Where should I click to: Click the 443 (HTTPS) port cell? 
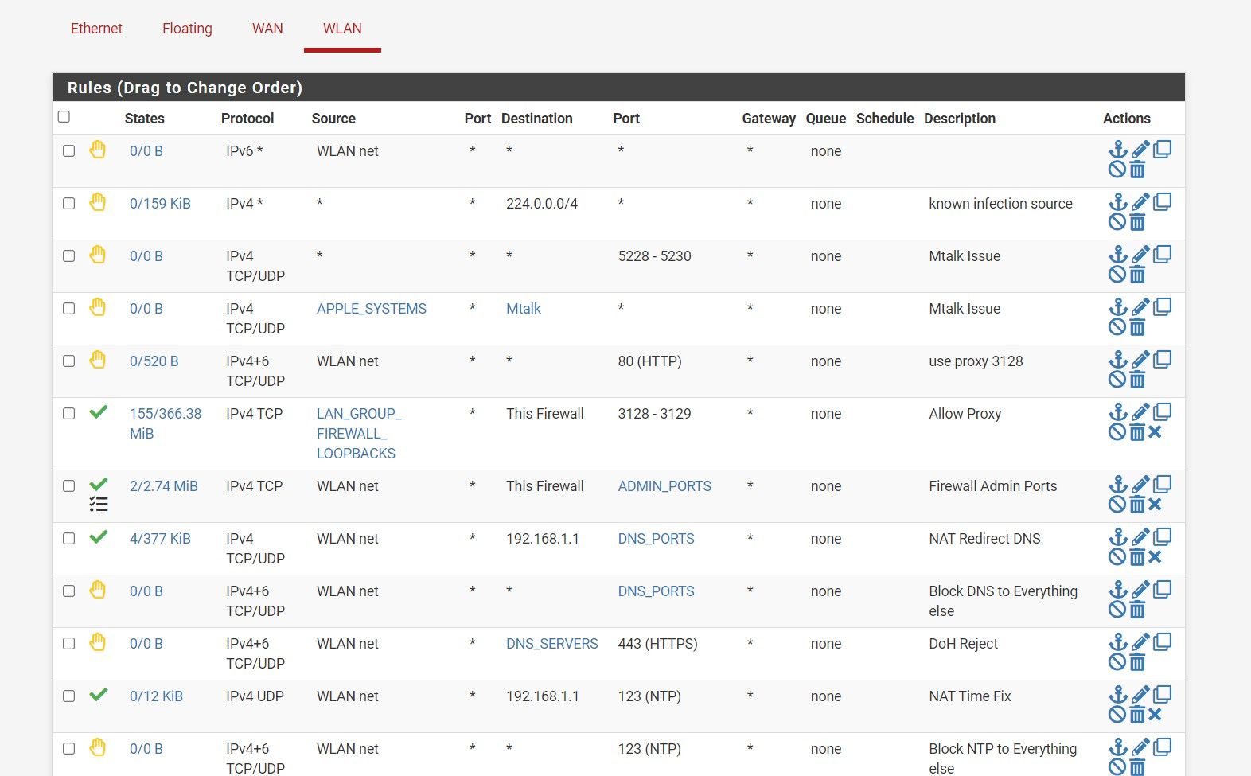pyautogui.click(x=657, y=644)
